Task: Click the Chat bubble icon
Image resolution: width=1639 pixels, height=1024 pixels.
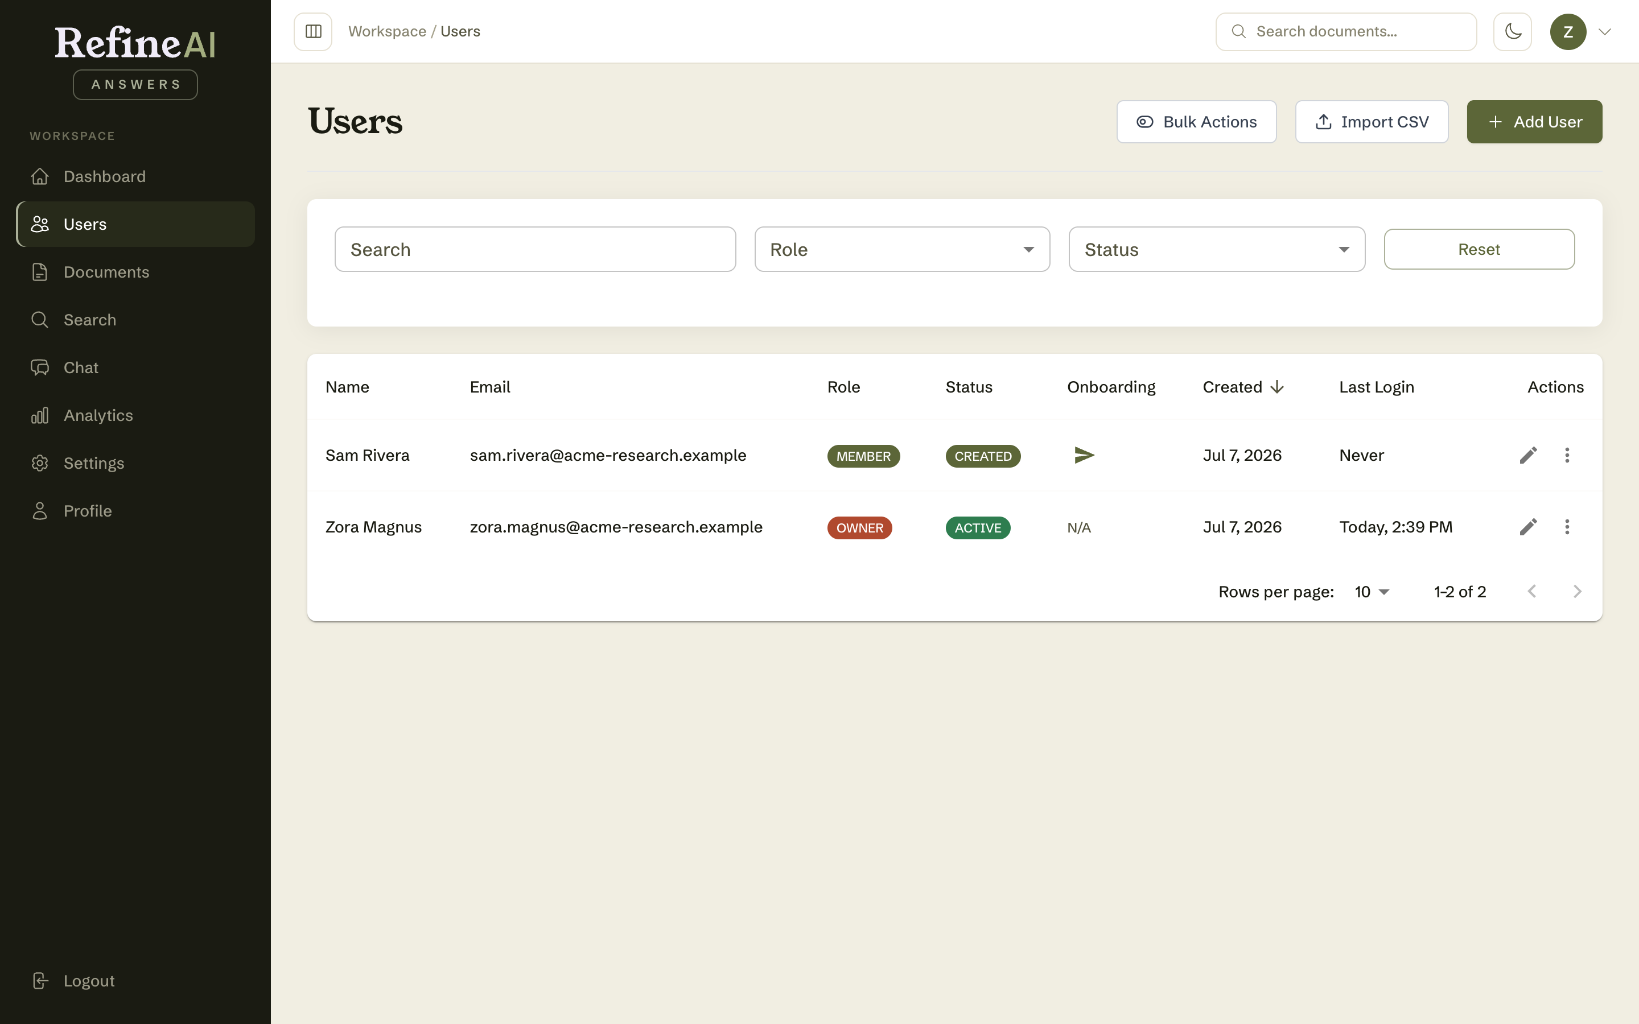Action: (x=40, y=368)
